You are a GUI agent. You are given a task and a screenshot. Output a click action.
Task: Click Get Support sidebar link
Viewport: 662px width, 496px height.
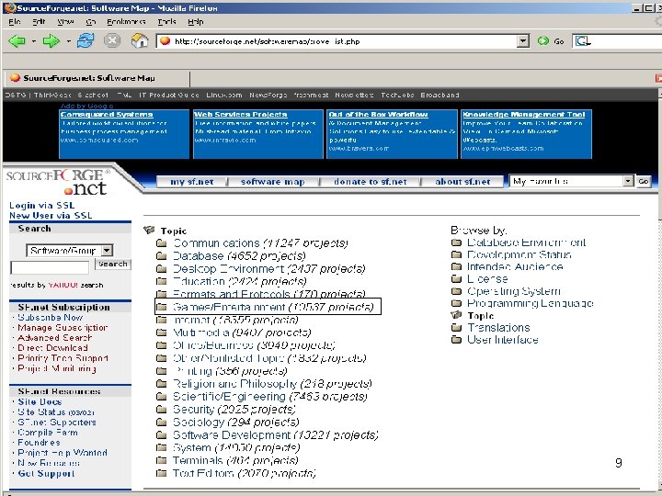point(46,473)
